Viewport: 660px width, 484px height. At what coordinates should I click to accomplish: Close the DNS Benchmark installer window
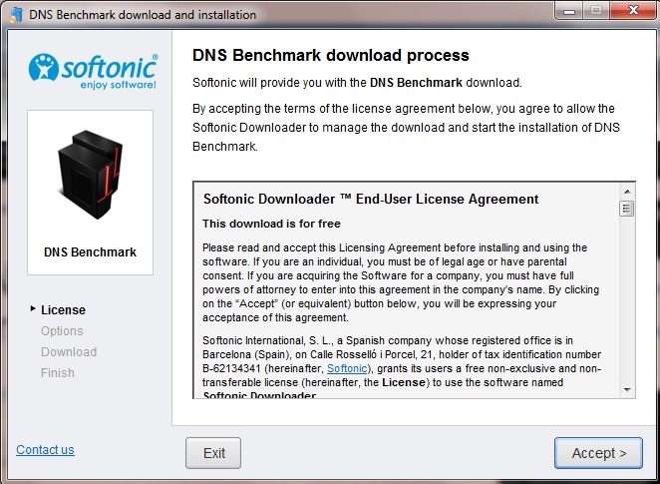[x=633, y=11]
